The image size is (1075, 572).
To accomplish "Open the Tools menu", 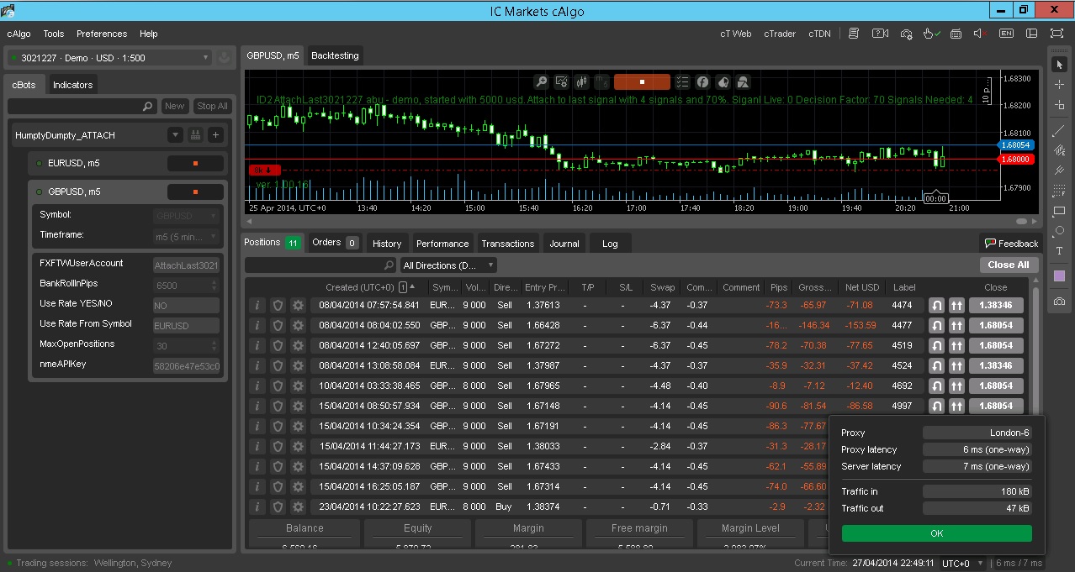I will 54,34.
